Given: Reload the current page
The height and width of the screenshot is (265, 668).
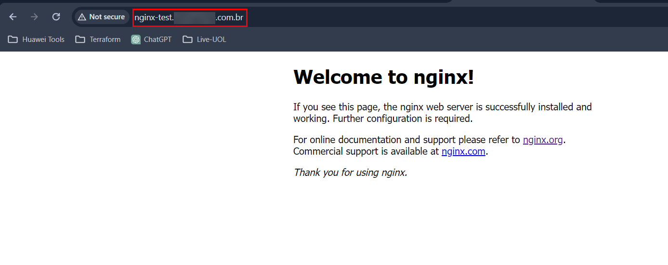Looking at the screenshot, I should click(x=56, y=17).
